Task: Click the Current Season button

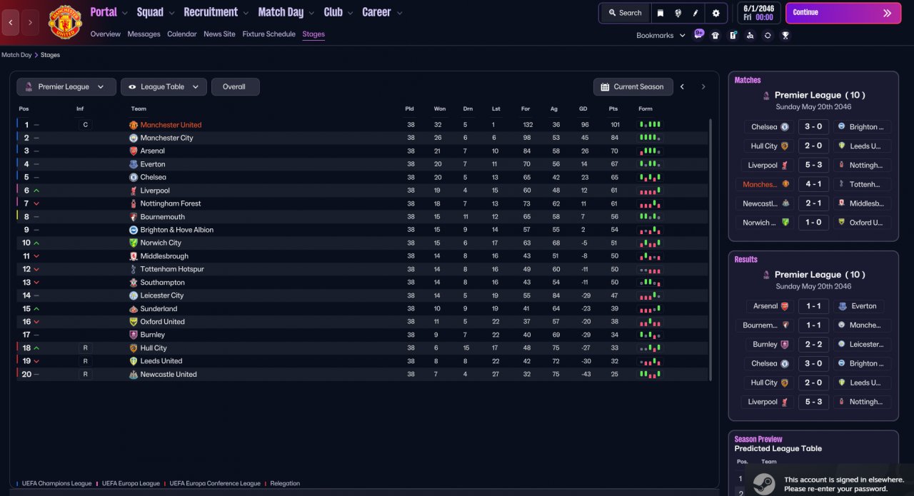Action: coord(633,87)
